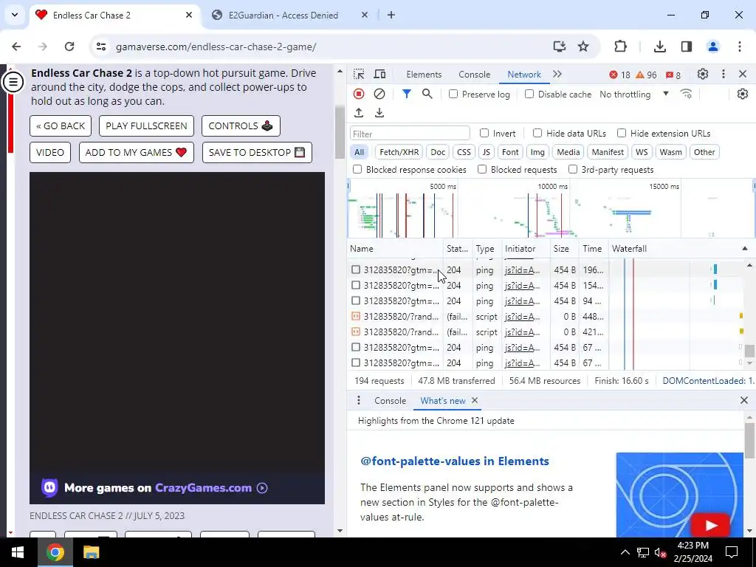Image resolution: width=756 pixels, height=567 pixels.
Task: Open Chrome downloads icon
Action: pyautogui.click(x=659, y=47)
